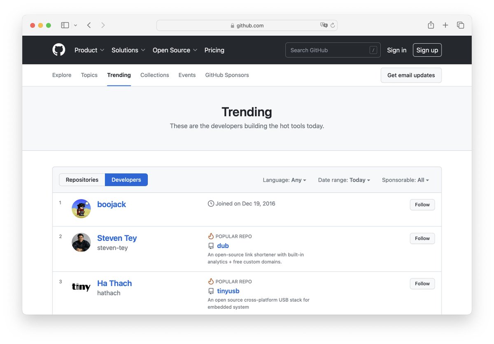Open Safari sidebar dropdown chevron
The image size is (494, 344).
(x=75, y=25)
